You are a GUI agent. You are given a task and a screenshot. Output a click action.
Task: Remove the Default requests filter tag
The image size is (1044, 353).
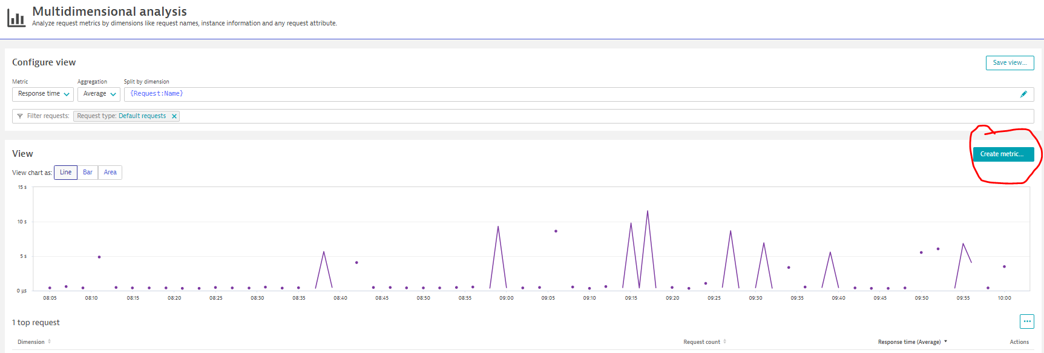(174, 116)
